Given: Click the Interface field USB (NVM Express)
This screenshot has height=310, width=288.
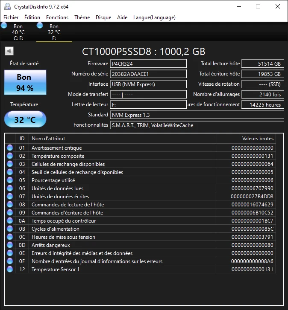Looking at the screenshot, I should (148, 84).
